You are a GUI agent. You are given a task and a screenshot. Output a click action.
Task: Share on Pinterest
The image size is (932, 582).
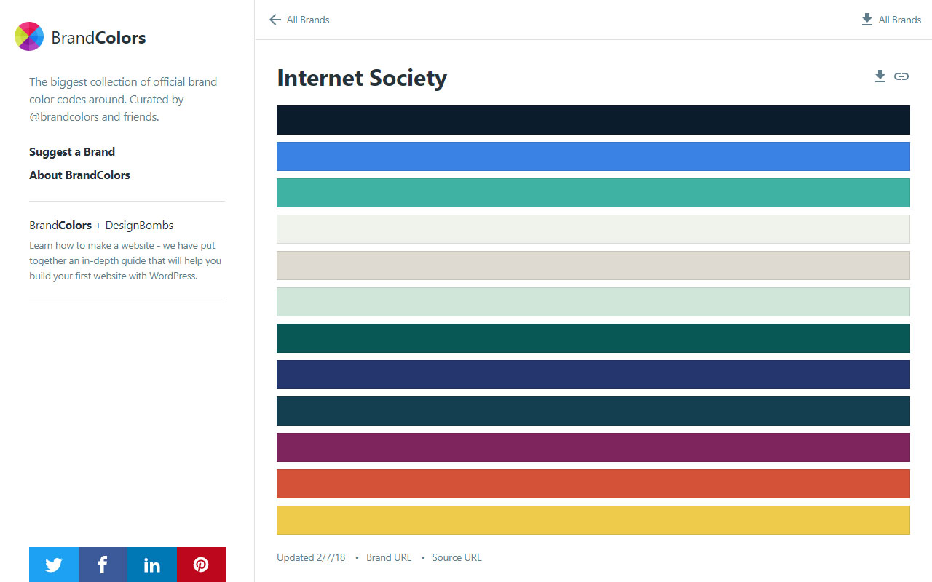coord(201,565)
